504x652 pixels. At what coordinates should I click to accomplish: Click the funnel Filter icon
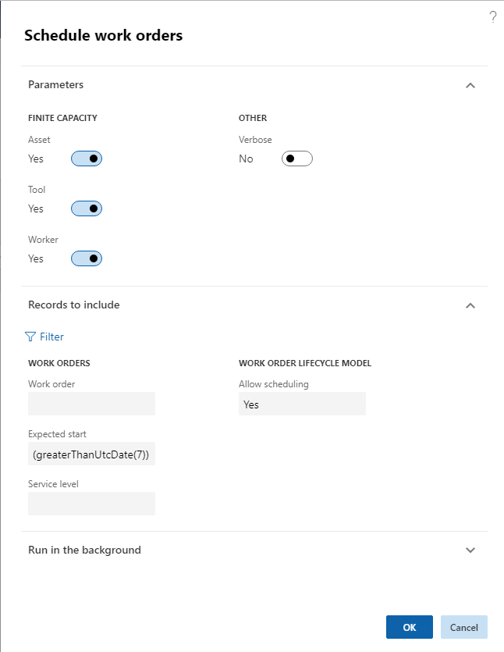(30, 337)
